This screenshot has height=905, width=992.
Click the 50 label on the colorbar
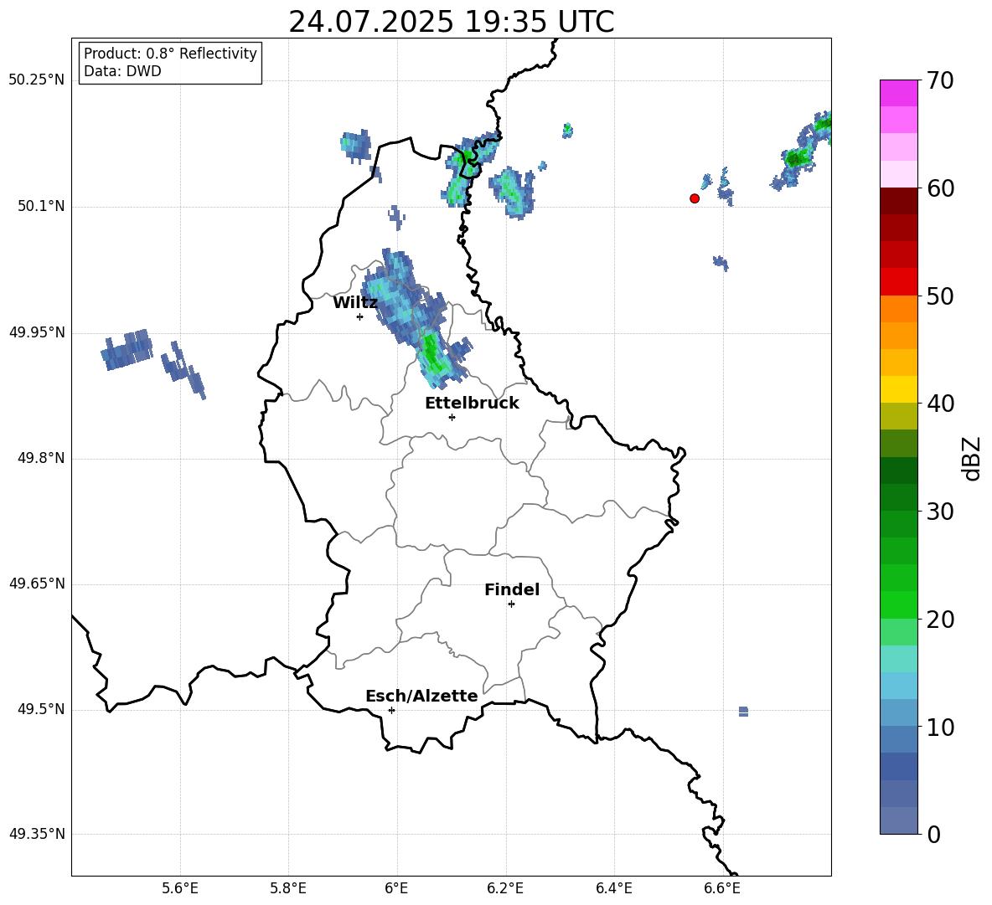(940, 296)
